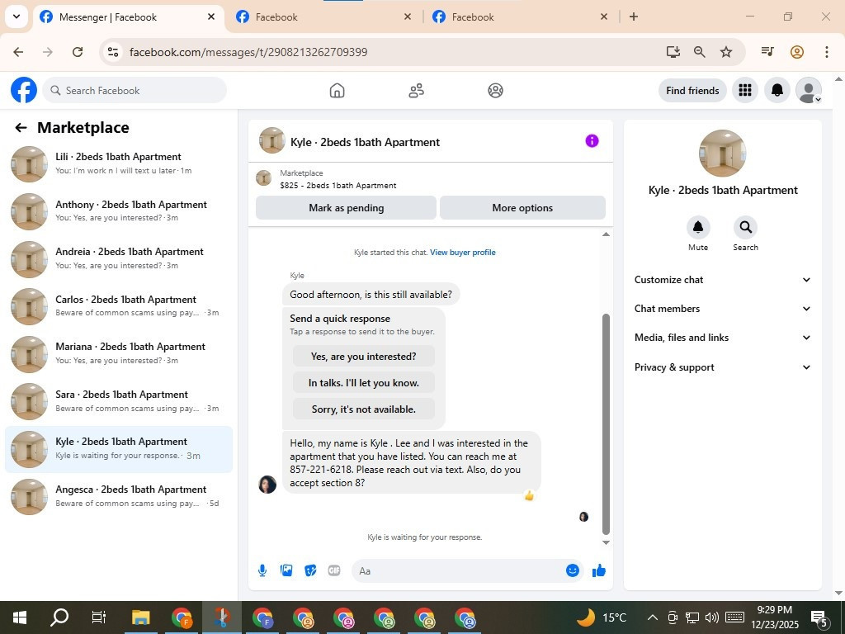The height and width of the screenshot is (634, 845).
Task: Send quick response 'Sorry, it's not available.'
Action: (x=364, y=409)
